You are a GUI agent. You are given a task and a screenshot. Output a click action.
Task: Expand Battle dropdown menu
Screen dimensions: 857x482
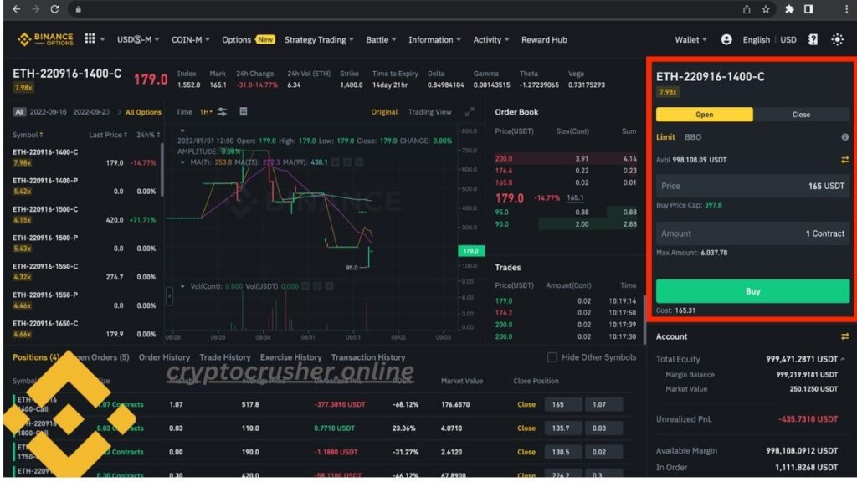[381, 40]
